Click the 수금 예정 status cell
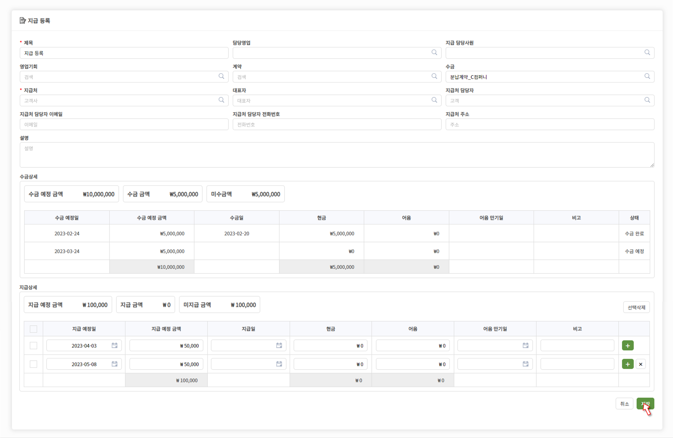 click(x=634, y=251)
